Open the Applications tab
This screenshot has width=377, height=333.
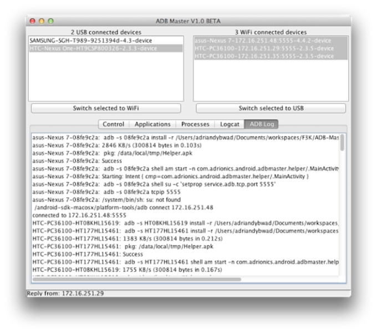[x=152, y=124]
